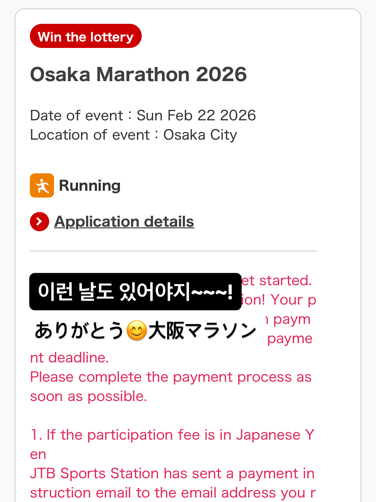This screenshot has height=502, width=376.
Task: Click the pink "et started." text
Action: point(276,280)
